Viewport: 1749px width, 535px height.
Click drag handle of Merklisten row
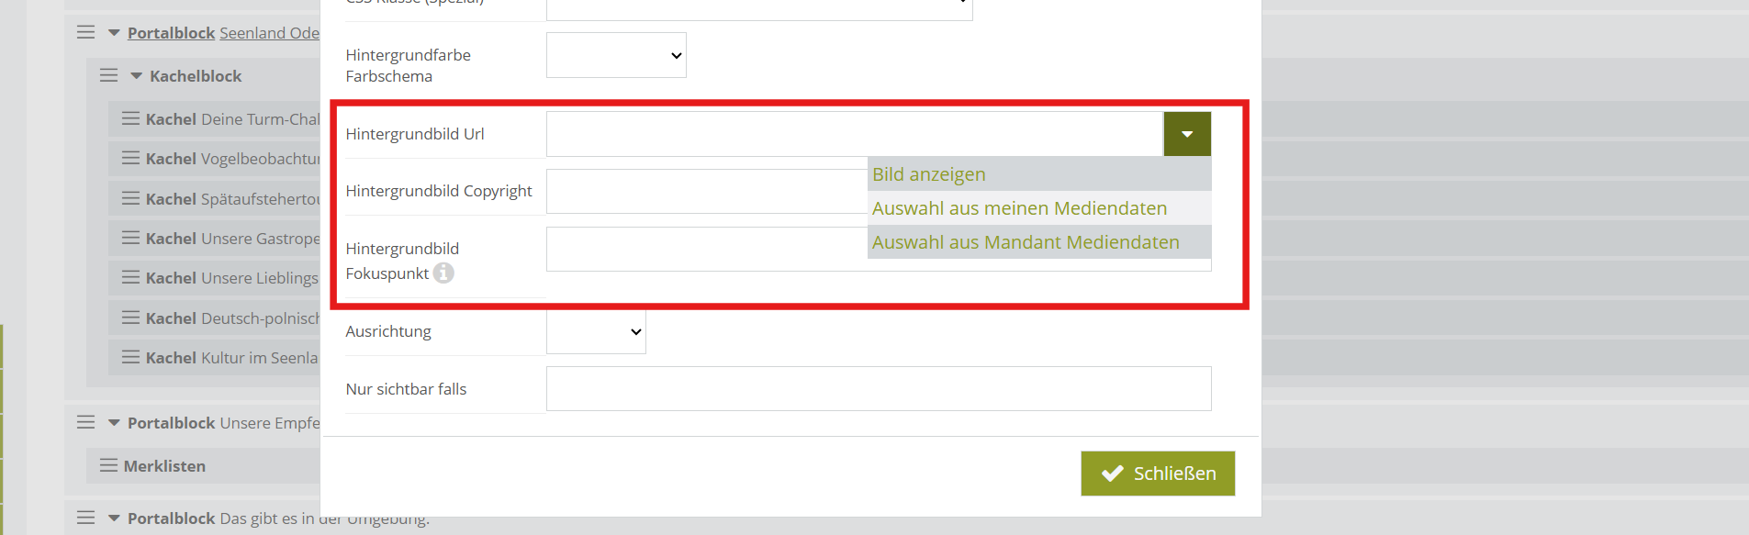pos(108,465)
